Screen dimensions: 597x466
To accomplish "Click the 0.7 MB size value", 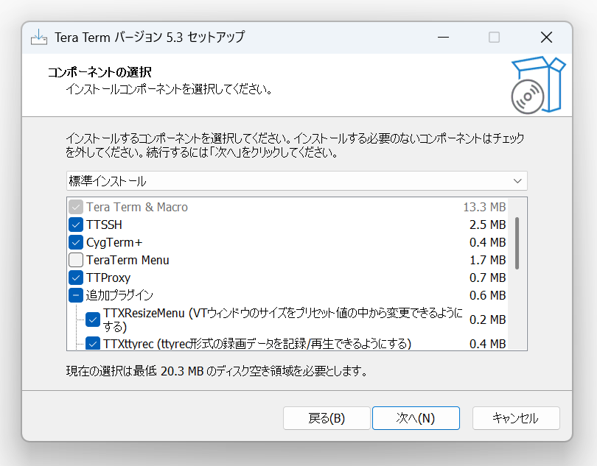I will 487,278.
